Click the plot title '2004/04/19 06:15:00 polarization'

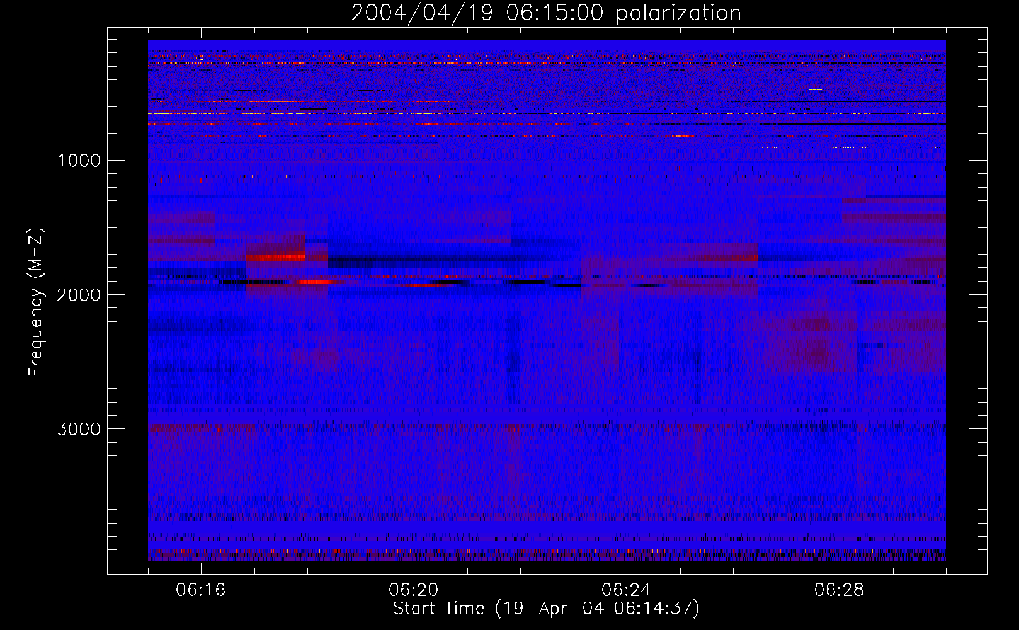546,13
